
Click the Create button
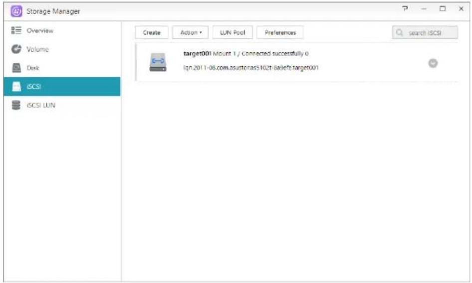[151, 32]
